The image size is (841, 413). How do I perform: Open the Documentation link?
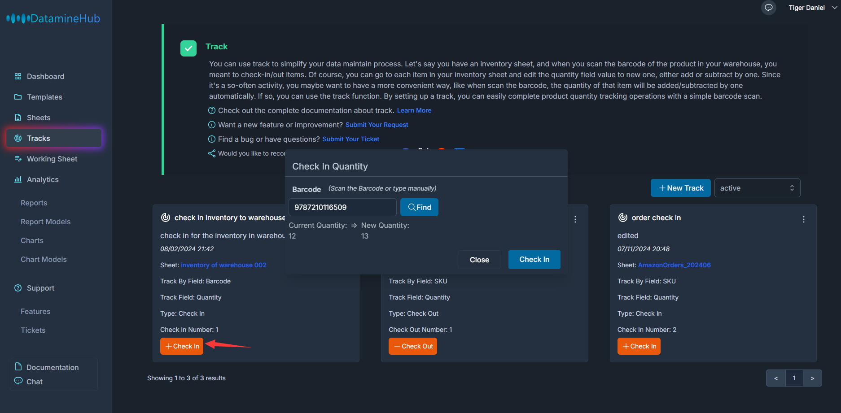pyautogui.click(x=53, y=367)
